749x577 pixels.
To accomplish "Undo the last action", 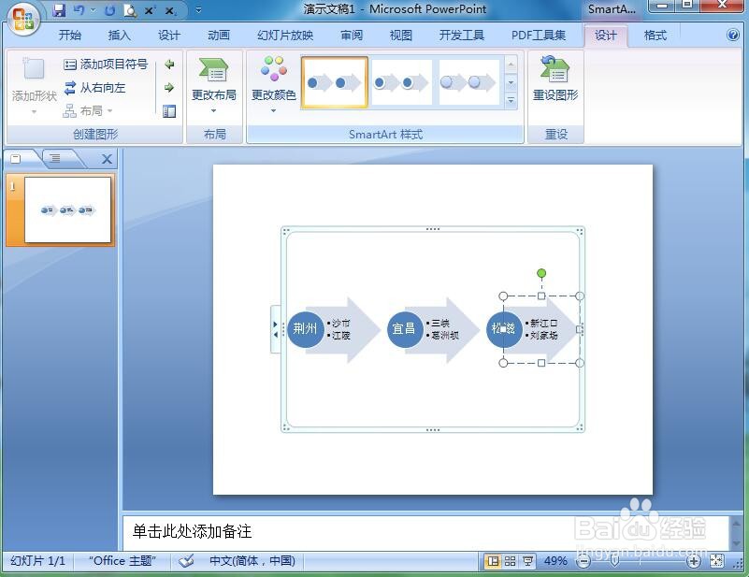I will coord(79,10).
